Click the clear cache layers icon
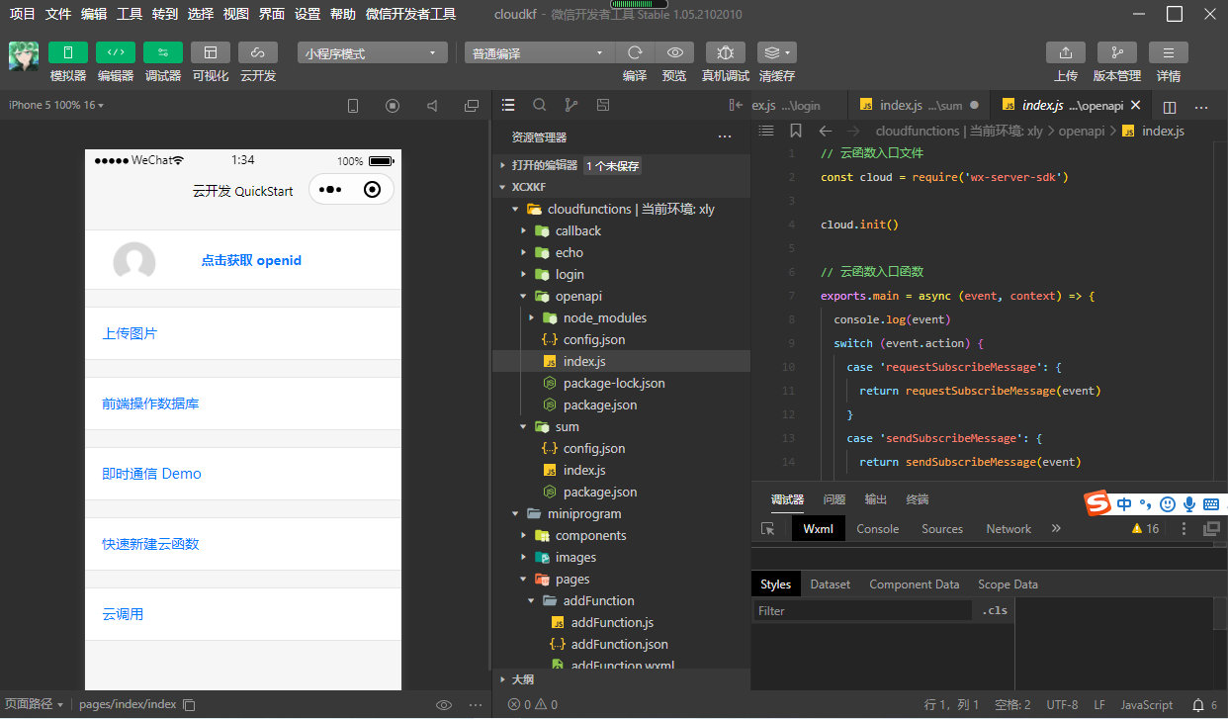This screenshot has width=1228, height=719. pyautogui.click(x=777, y=52)
